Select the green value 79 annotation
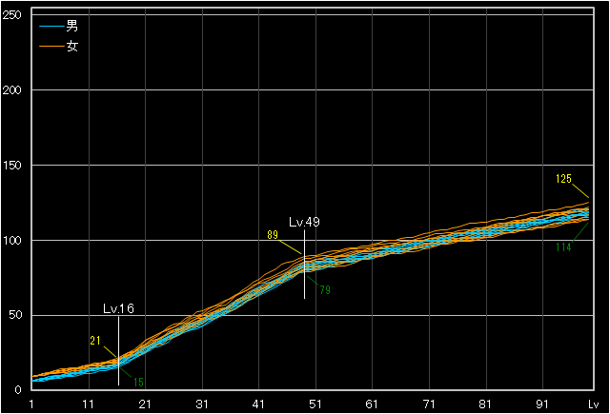610x414 pixels. pos(325,289)
